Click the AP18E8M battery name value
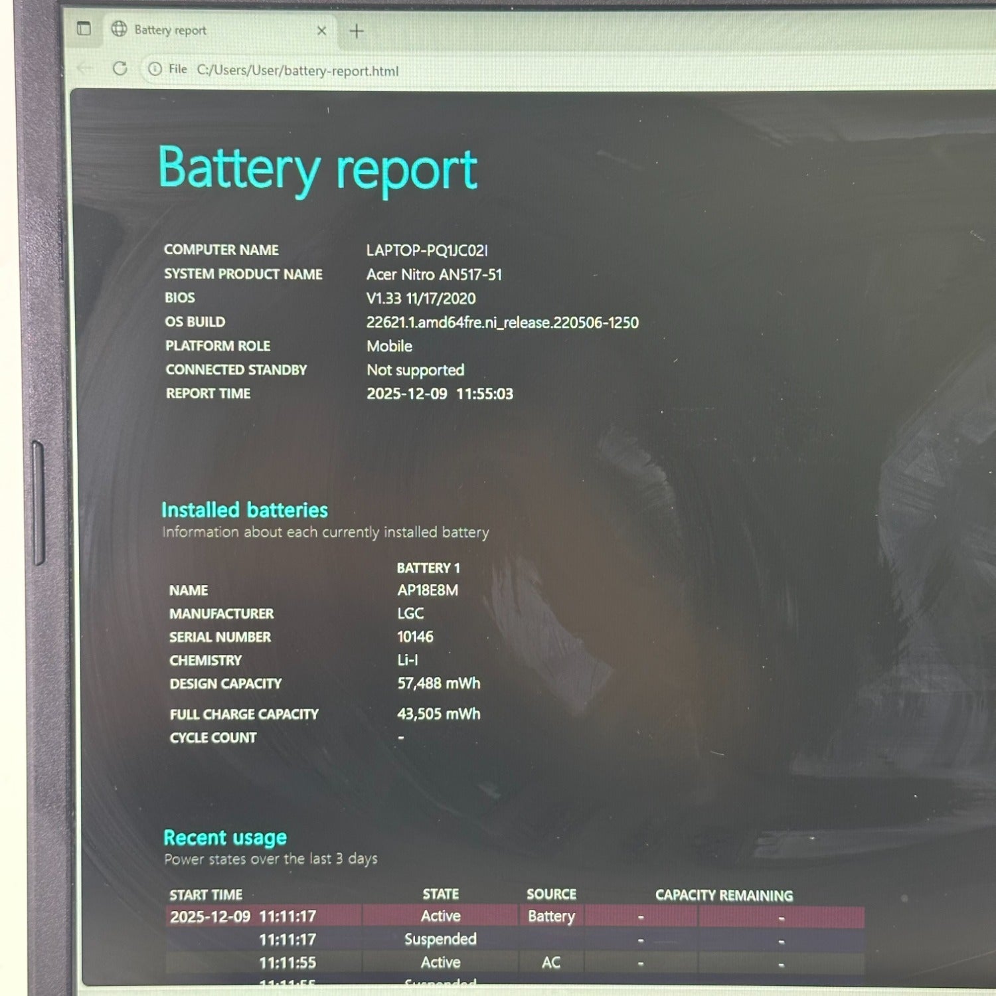This screenshot has width=996, height=996. pyautogui.click(x=428, y=590)
